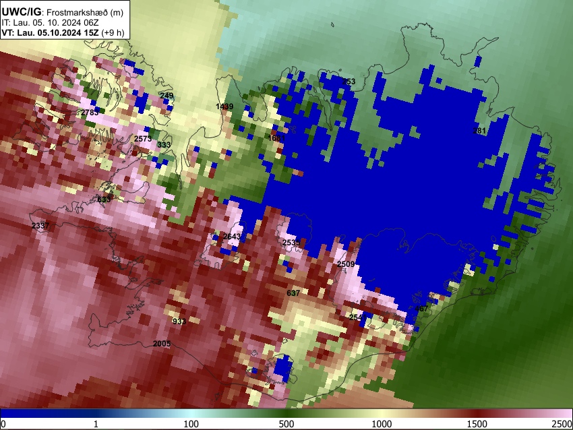The image size is (573, 430).
Task: Click the legend tick label 500
Action: click(286, 424)
